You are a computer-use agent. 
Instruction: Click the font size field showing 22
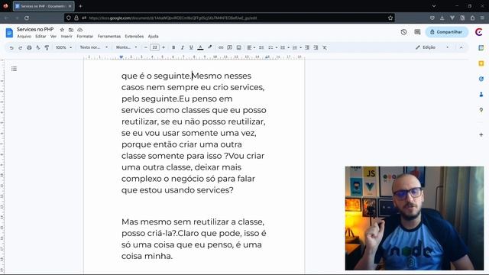click(154, 47)
